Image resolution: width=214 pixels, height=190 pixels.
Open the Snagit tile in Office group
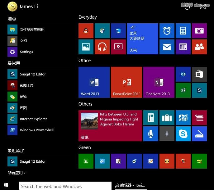pyautogui.click(x=199, y=90)
